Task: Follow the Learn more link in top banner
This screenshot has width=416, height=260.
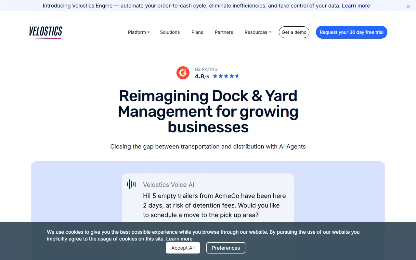Action: [x=356, y=6]
